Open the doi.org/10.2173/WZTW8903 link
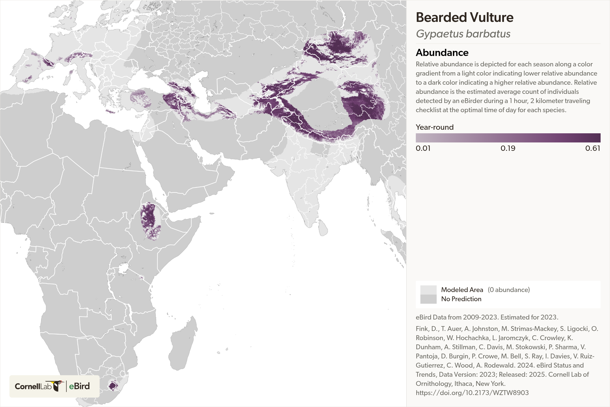The height and width of the screenshot is (407, 610). [x=472, y=393]
